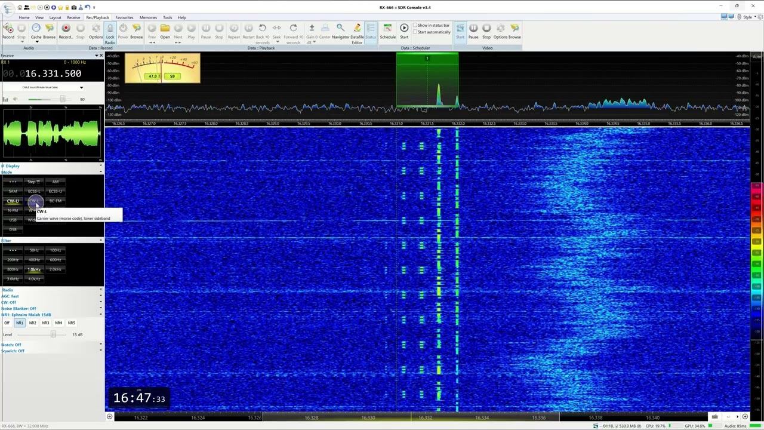This screenshot has height=430, width=764.
Task: Enable Show in status bar checkbox
Action: 432,26
